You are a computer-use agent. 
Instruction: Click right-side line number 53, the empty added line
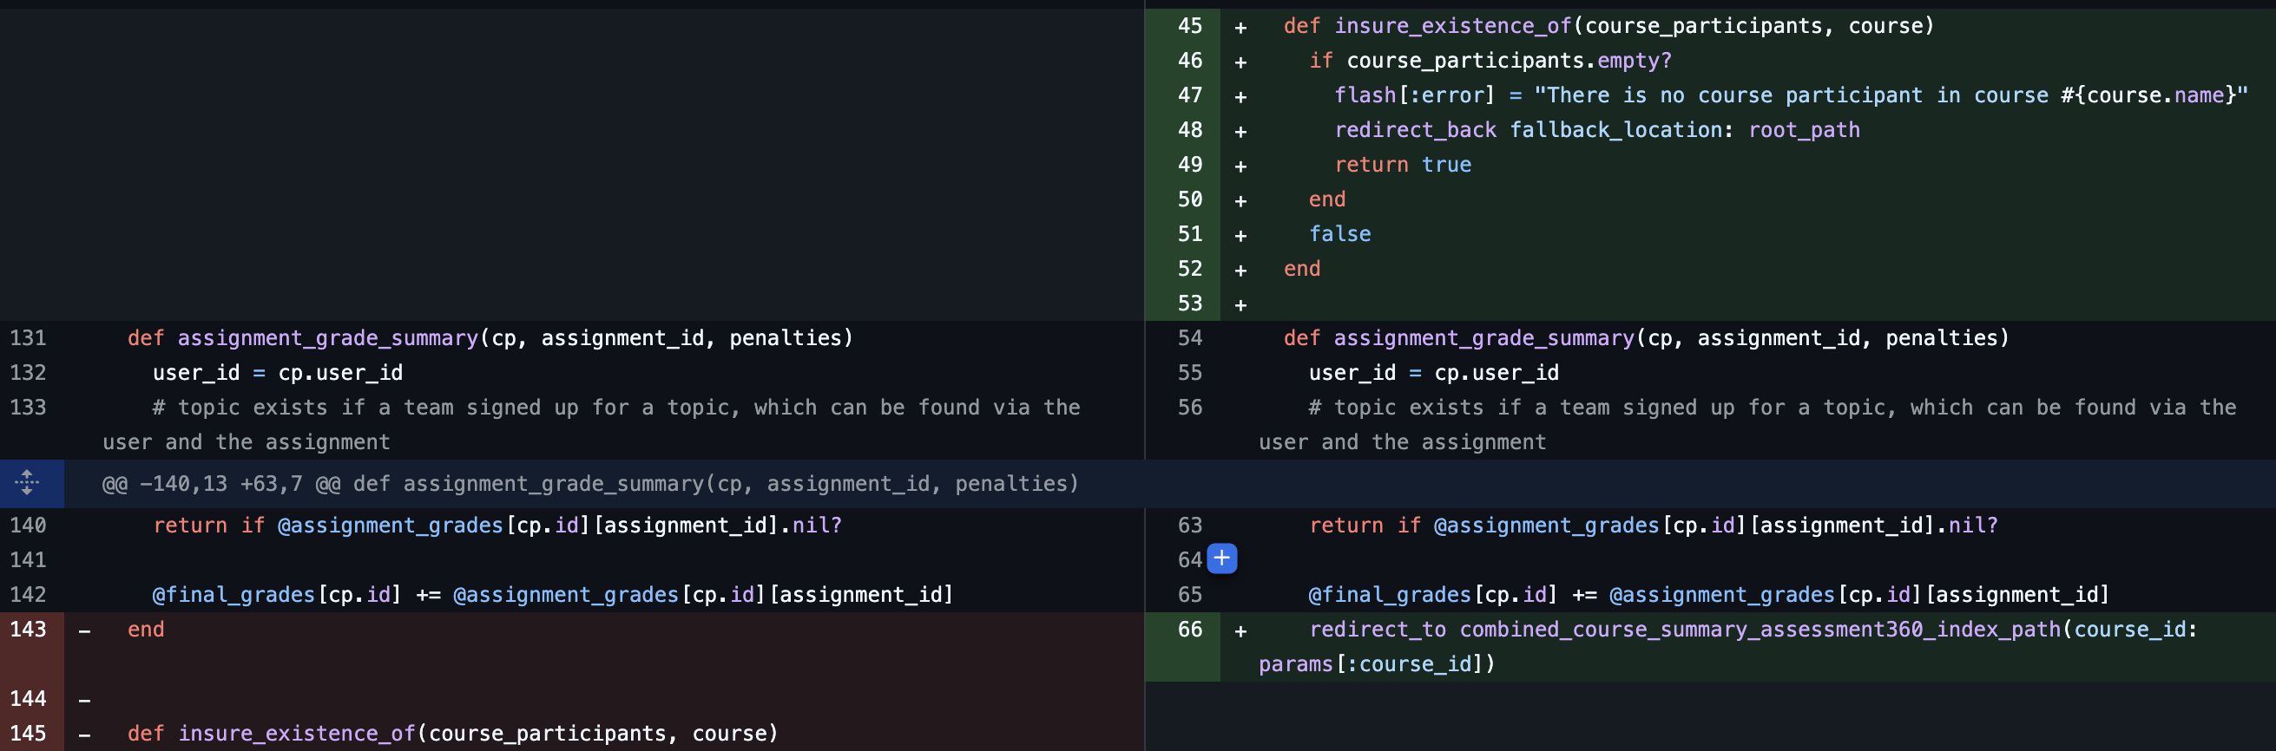click(x=1189, y=304)
